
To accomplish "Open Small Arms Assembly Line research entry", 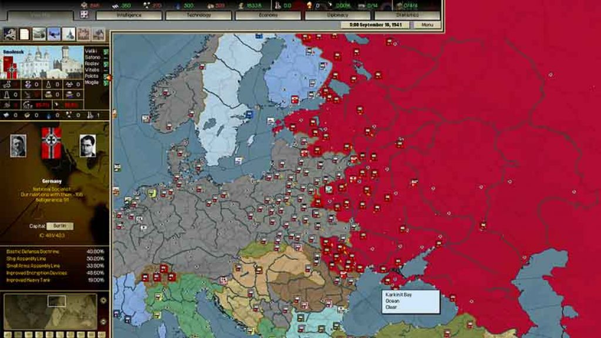I will 55,266.
